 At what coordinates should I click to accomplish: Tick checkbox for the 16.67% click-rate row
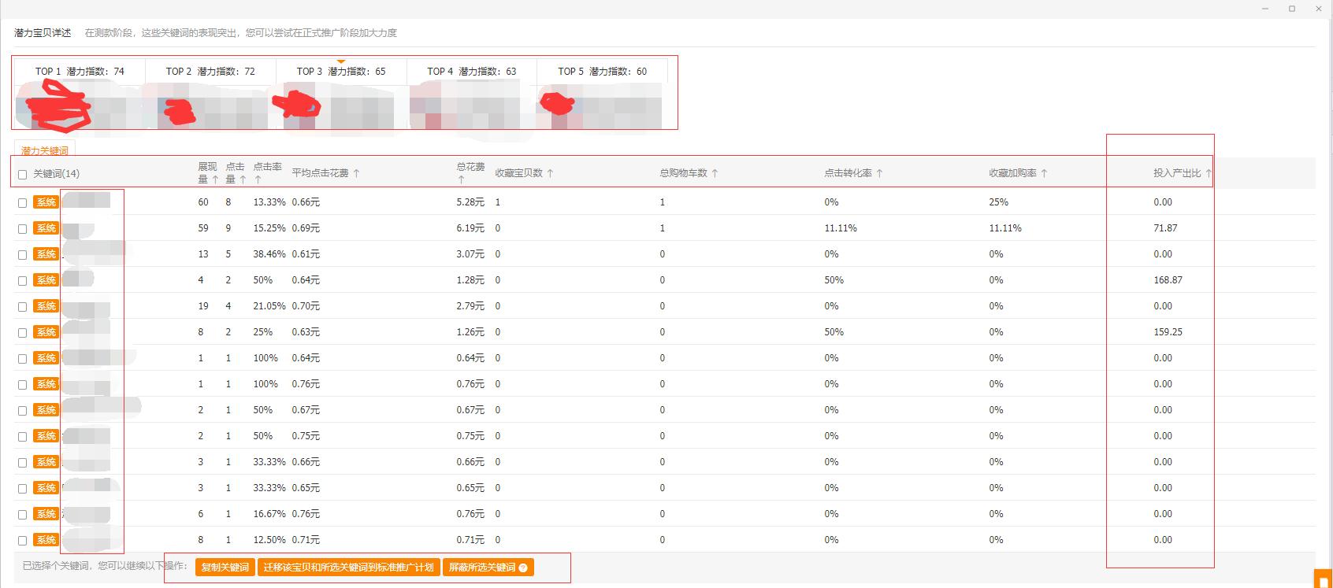click(x=22, y=515)
